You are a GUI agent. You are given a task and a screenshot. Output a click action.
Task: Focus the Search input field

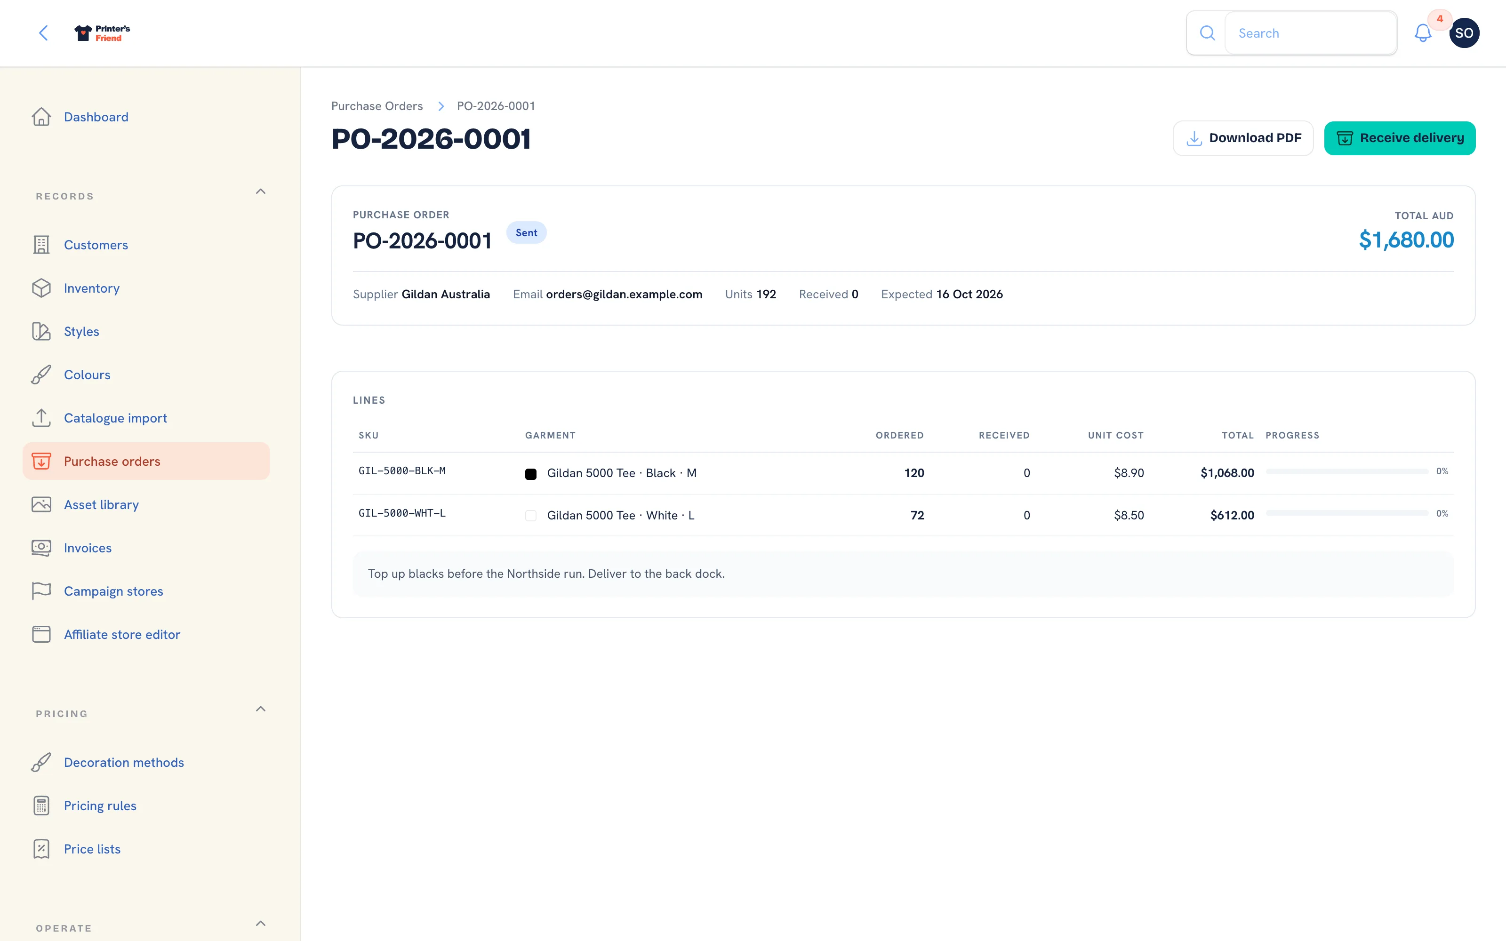(1311, 33)
